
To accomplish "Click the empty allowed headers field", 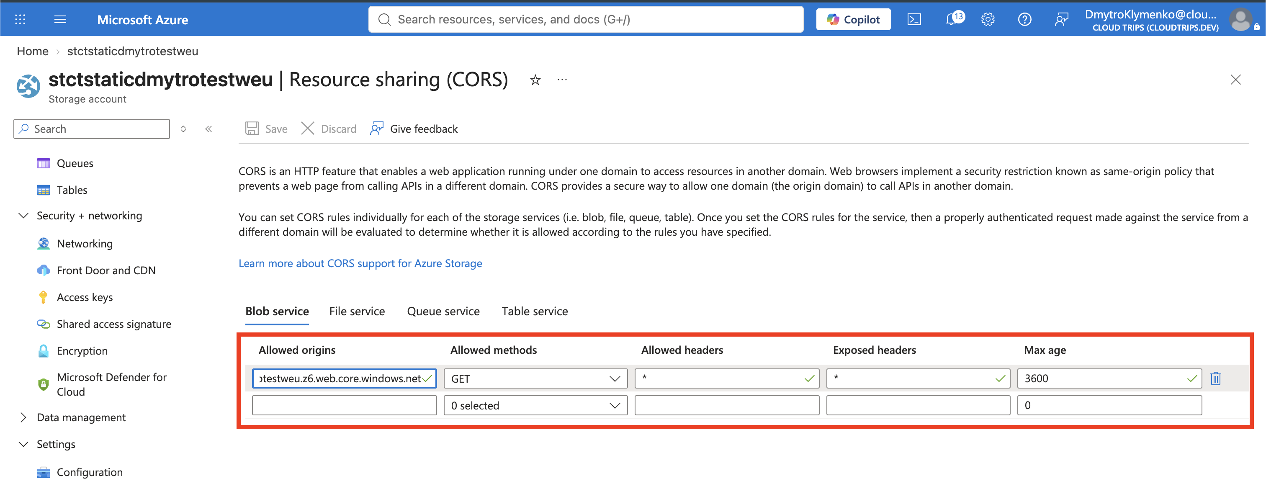I will click(727, 406).
